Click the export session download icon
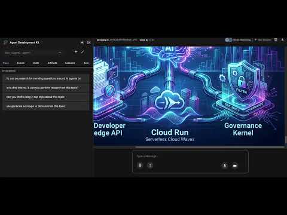Screen dimensions: 287x215 pyautogui.click(x=282, y=40)
